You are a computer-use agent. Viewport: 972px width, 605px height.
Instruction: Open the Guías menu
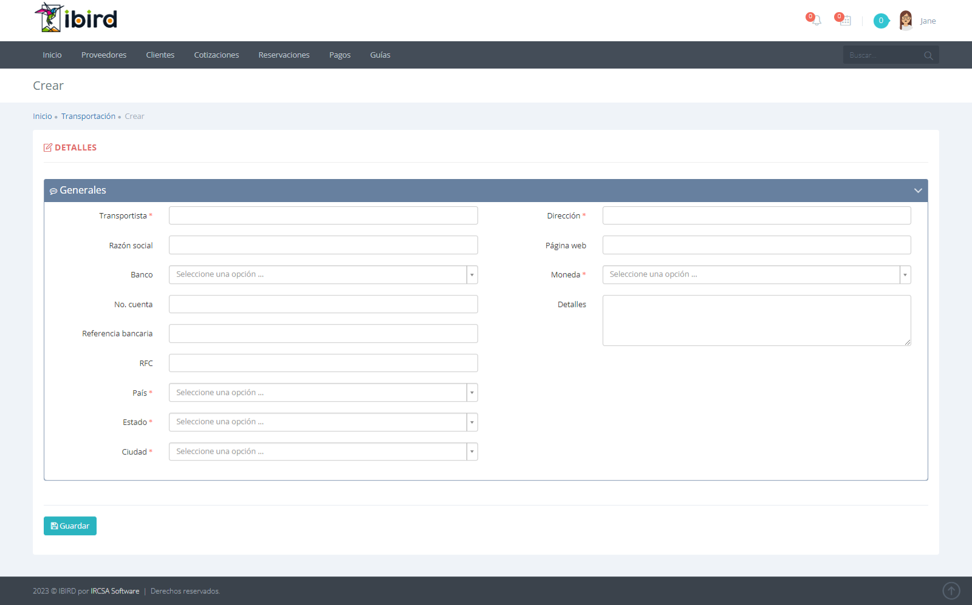click(x=380, y=55)
